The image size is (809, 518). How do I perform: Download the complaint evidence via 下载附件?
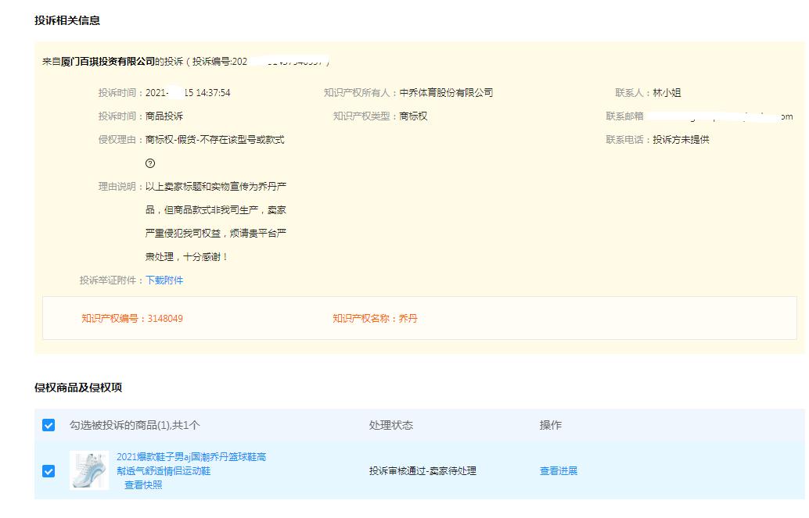point(164,280)
